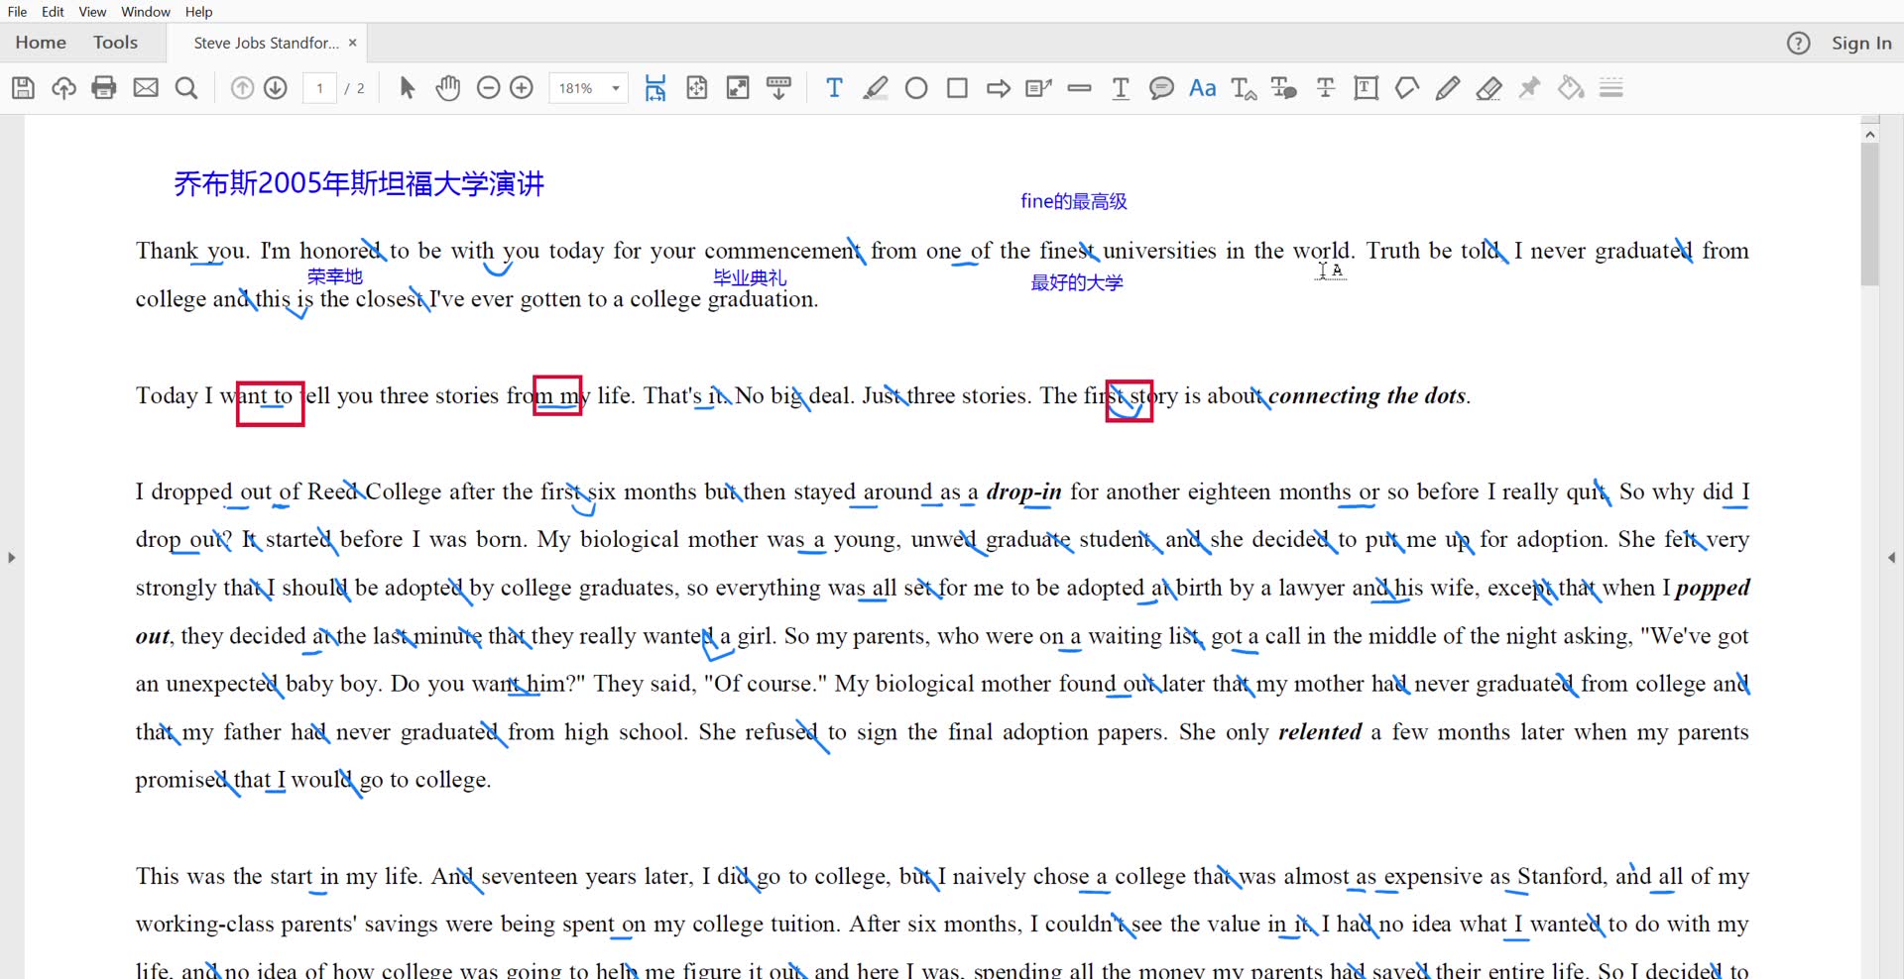Zoom in with the plus button
The image size is (1904, 979).
pos(522,88)
